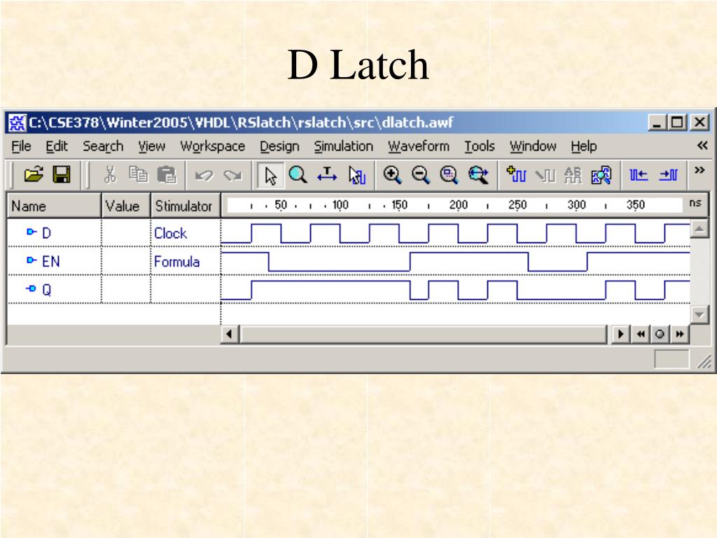Select the Measurement mode tool icon
717x538 pixels.
pos(327,174)
